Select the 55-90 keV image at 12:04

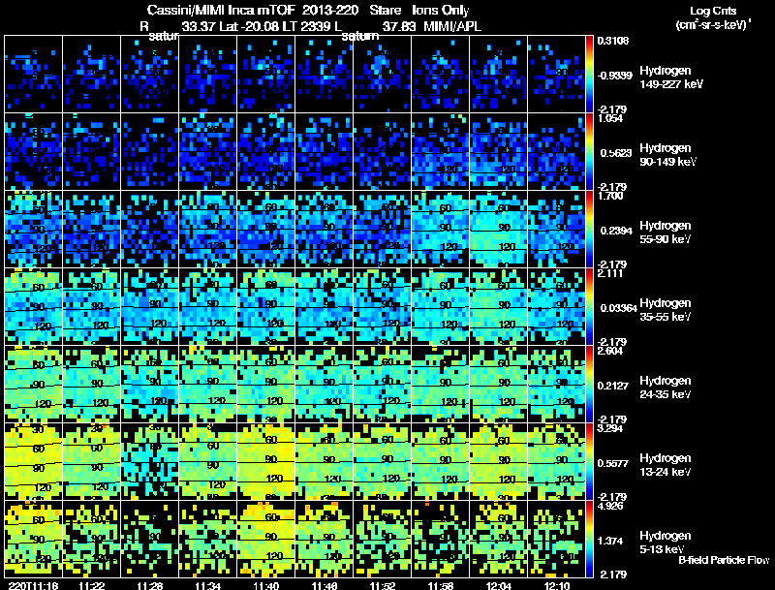(x=499, y=230)
